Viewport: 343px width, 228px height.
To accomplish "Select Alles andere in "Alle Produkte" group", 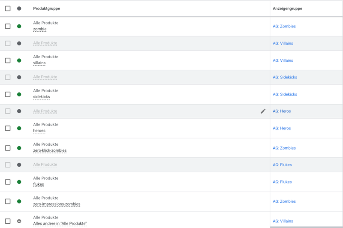I will pyautogui.click(x=60, y=224).
